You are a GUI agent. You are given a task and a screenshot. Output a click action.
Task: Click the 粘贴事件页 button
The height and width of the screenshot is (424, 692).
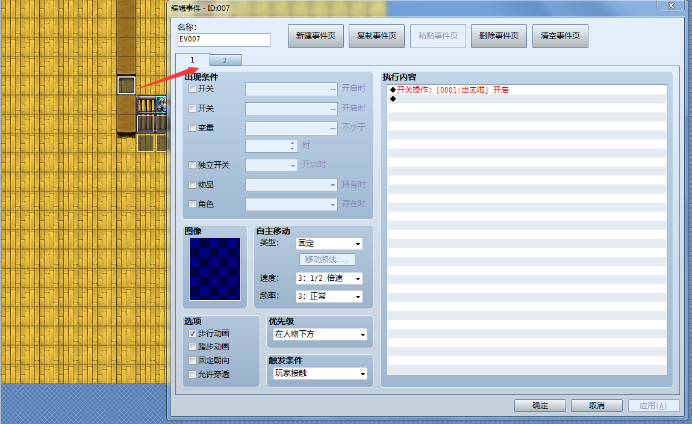(438, 35)
